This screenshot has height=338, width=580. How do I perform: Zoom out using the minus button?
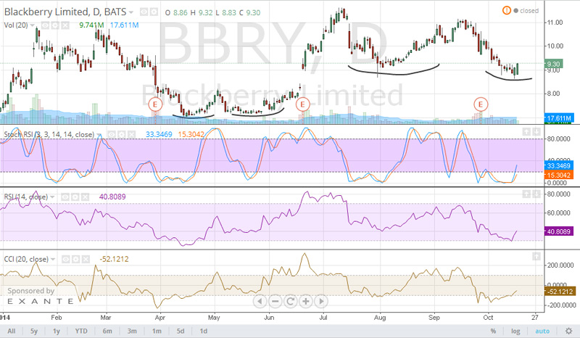(x=275, y=301)
